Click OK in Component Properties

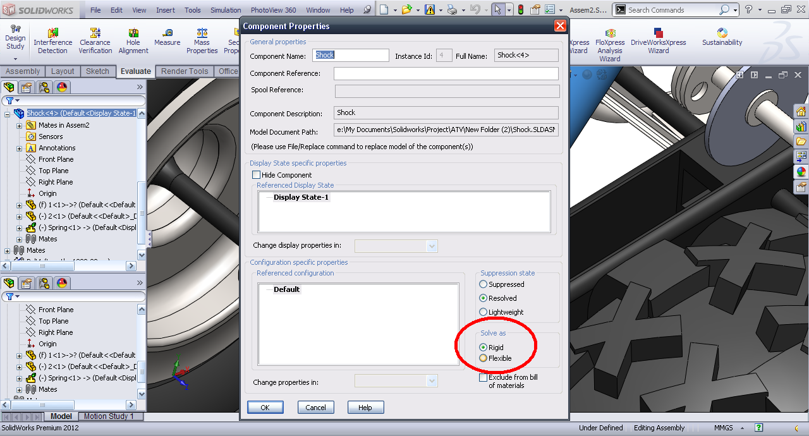pos(265,408)
